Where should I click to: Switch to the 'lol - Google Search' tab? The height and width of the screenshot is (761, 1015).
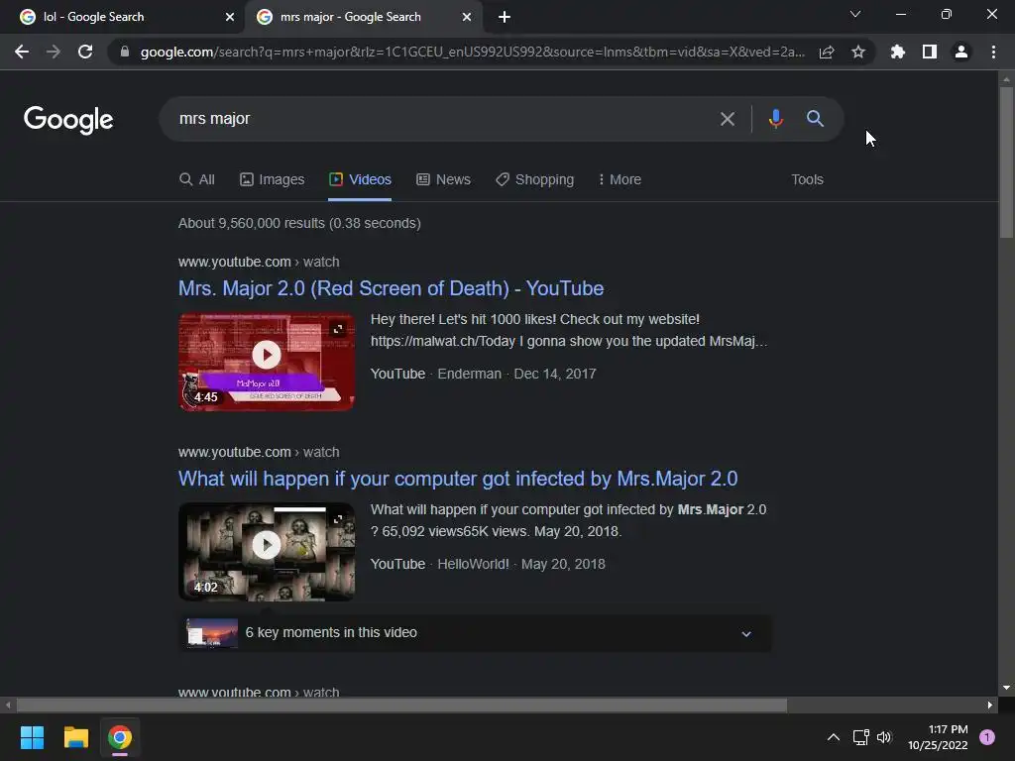pyautogui.click(x=122, y=18)
